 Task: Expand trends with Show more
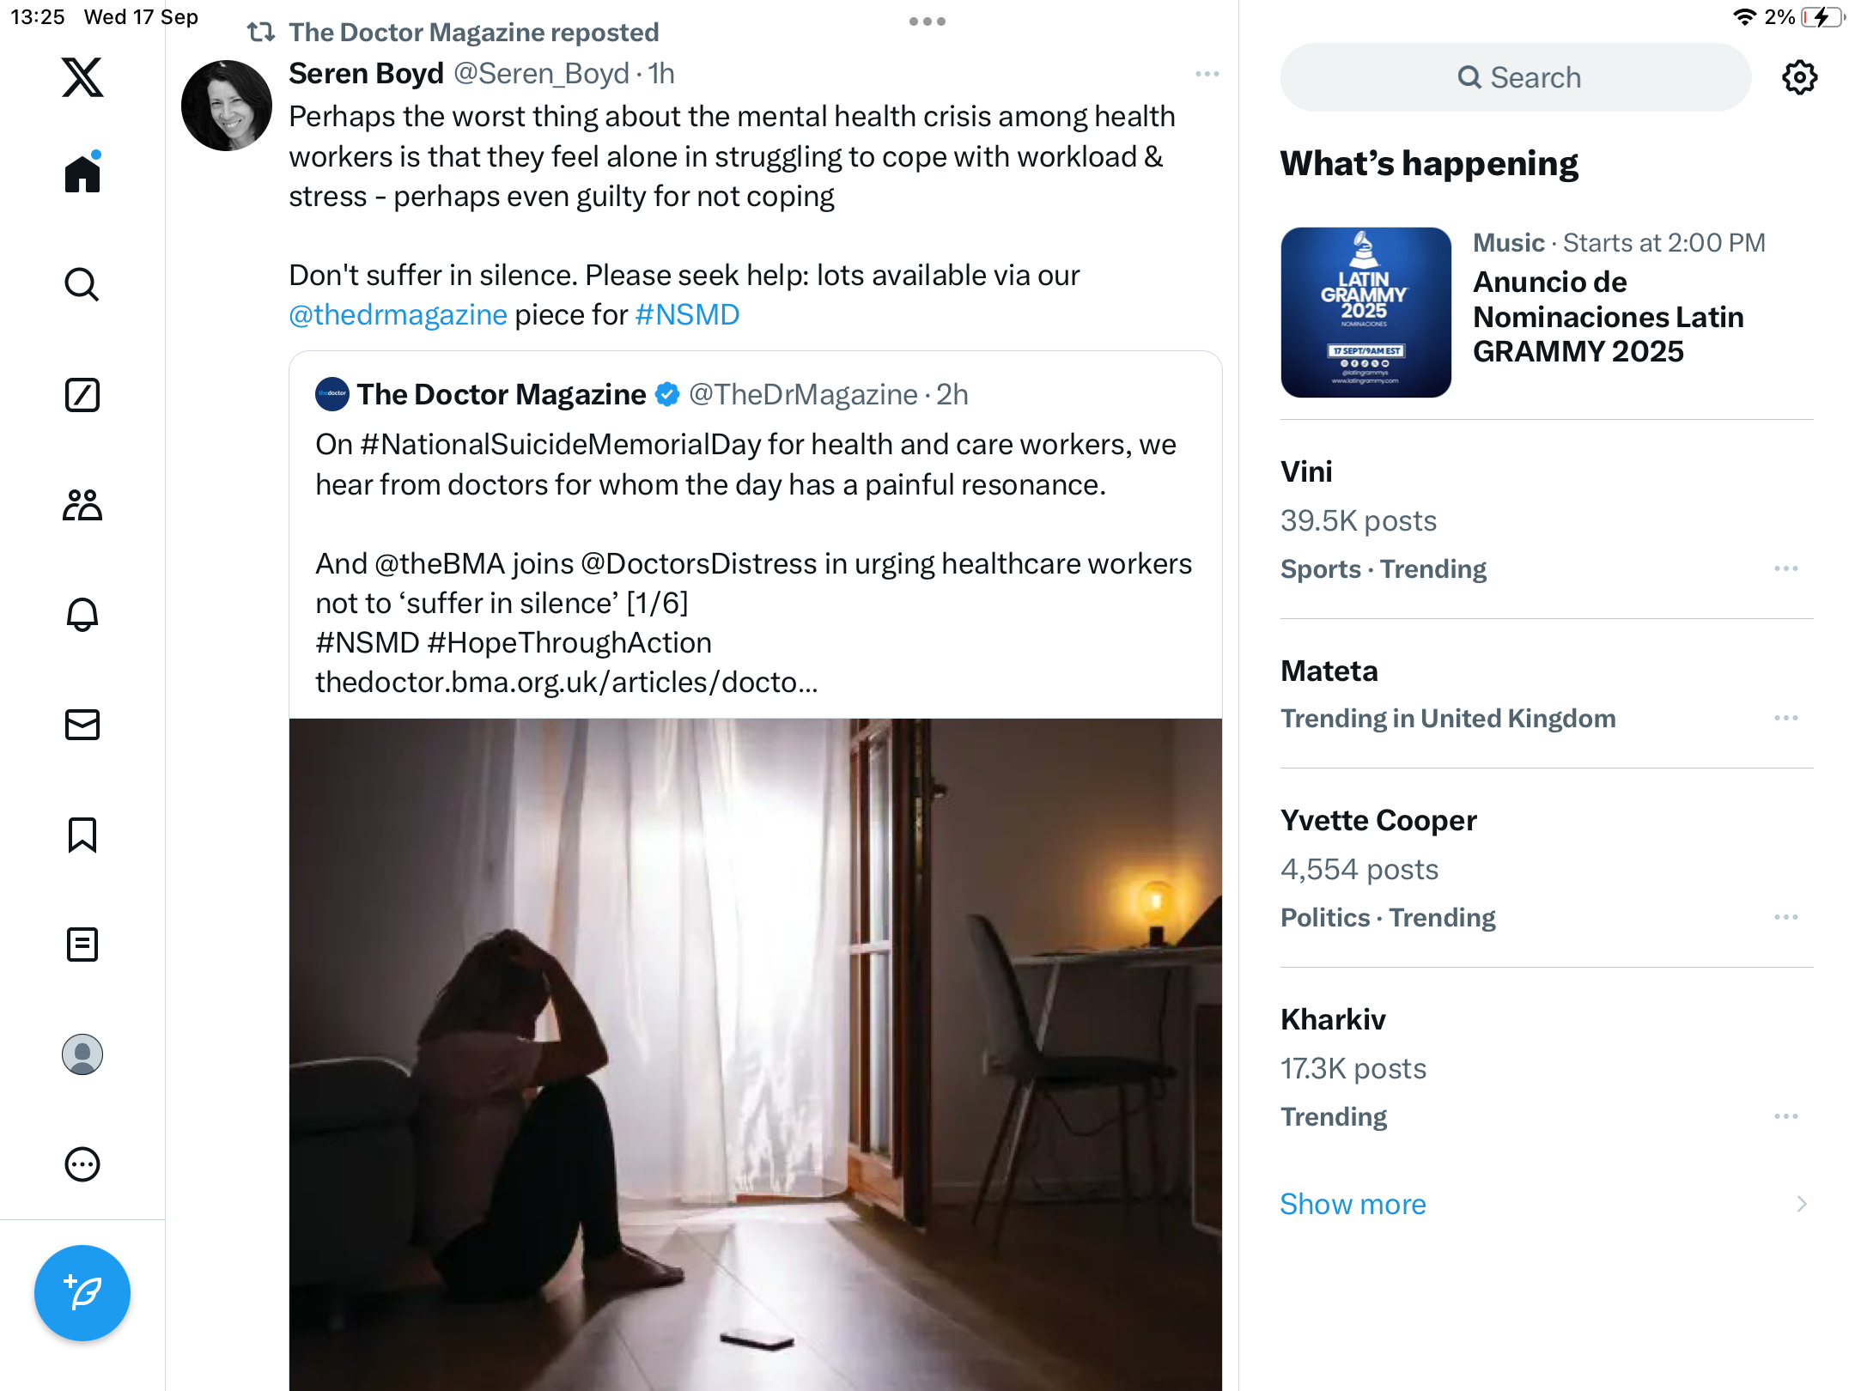(1353, 1204)
